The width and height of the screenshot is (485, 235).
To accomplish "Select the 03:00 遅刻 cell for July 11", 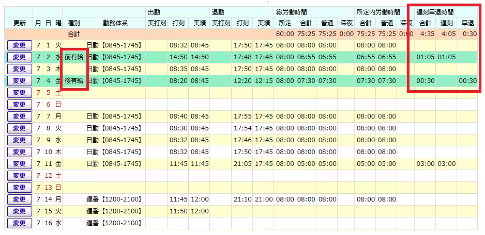I will (x=446, y=164).
